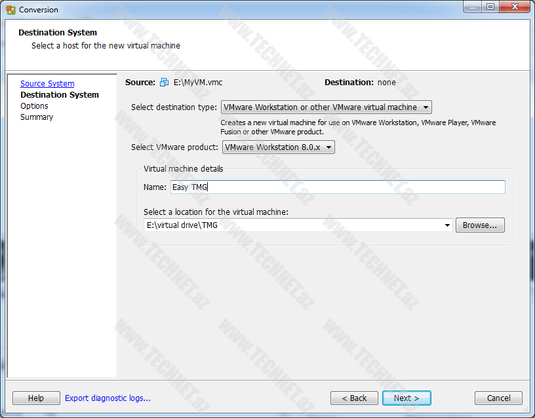535x418 pixels.
Task: Open the Select destination type dropdown
Action: point(326,107)
